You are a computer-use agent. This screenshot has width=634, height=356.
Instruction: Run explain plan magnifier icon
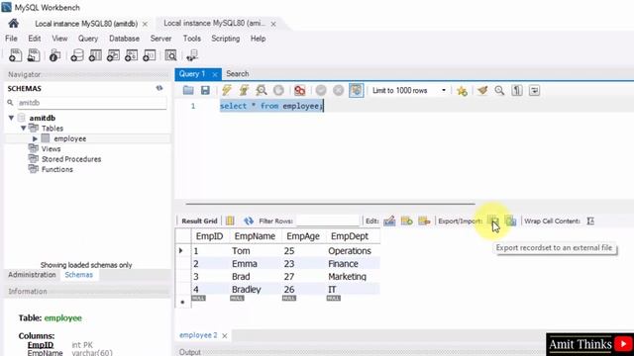pyautogui.click(x=262, y=90)
